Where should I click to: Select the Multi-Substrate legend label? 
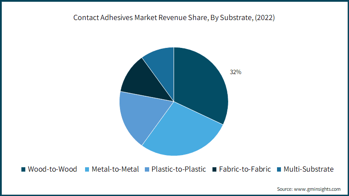pos(309,169)
